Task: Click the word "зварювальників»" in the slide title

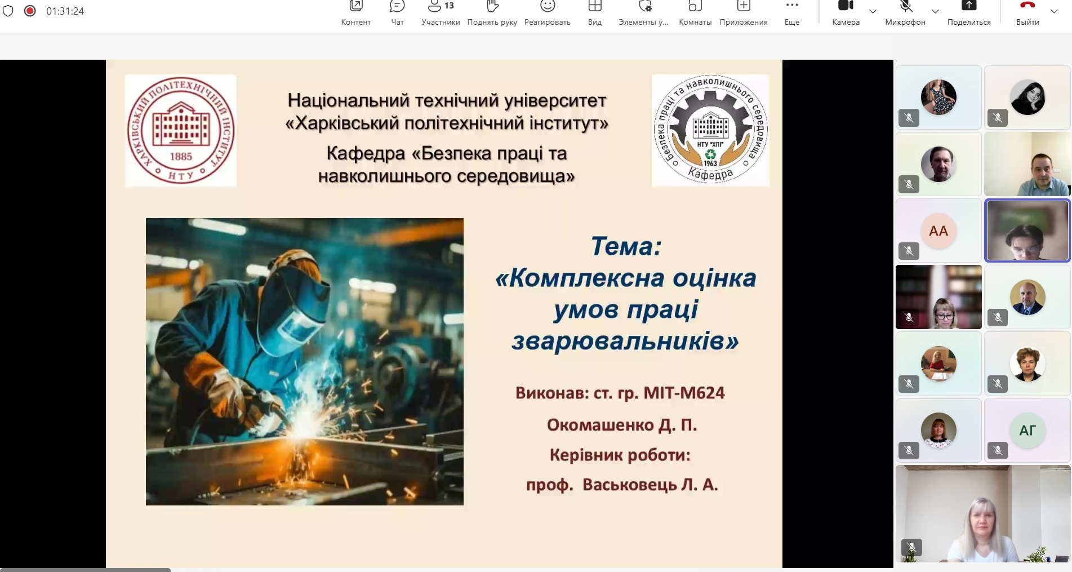Action: coord(625,341)
